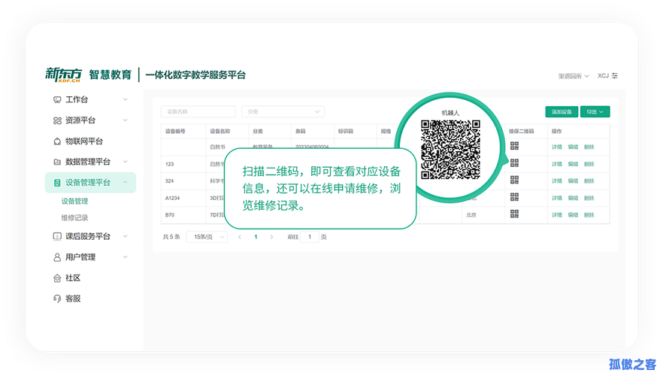The height and width of the screenshot is (376, 660).
Task: Open 客服 menu item
Action: pyautogui.click(x=73, y=299)
